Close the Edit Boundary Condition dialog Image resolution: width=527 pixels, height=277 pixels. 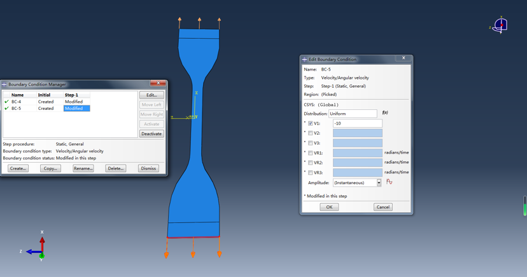[x=404, y=58]
